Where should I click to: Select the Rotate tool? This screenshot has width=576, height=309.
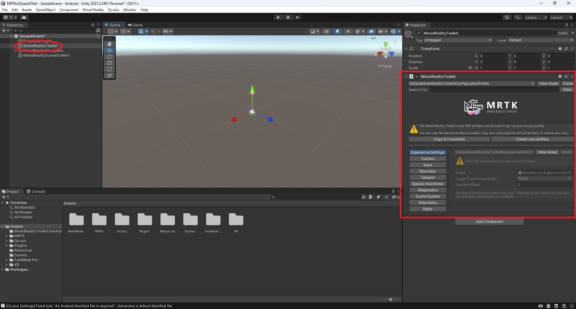[x=109, y=57]
